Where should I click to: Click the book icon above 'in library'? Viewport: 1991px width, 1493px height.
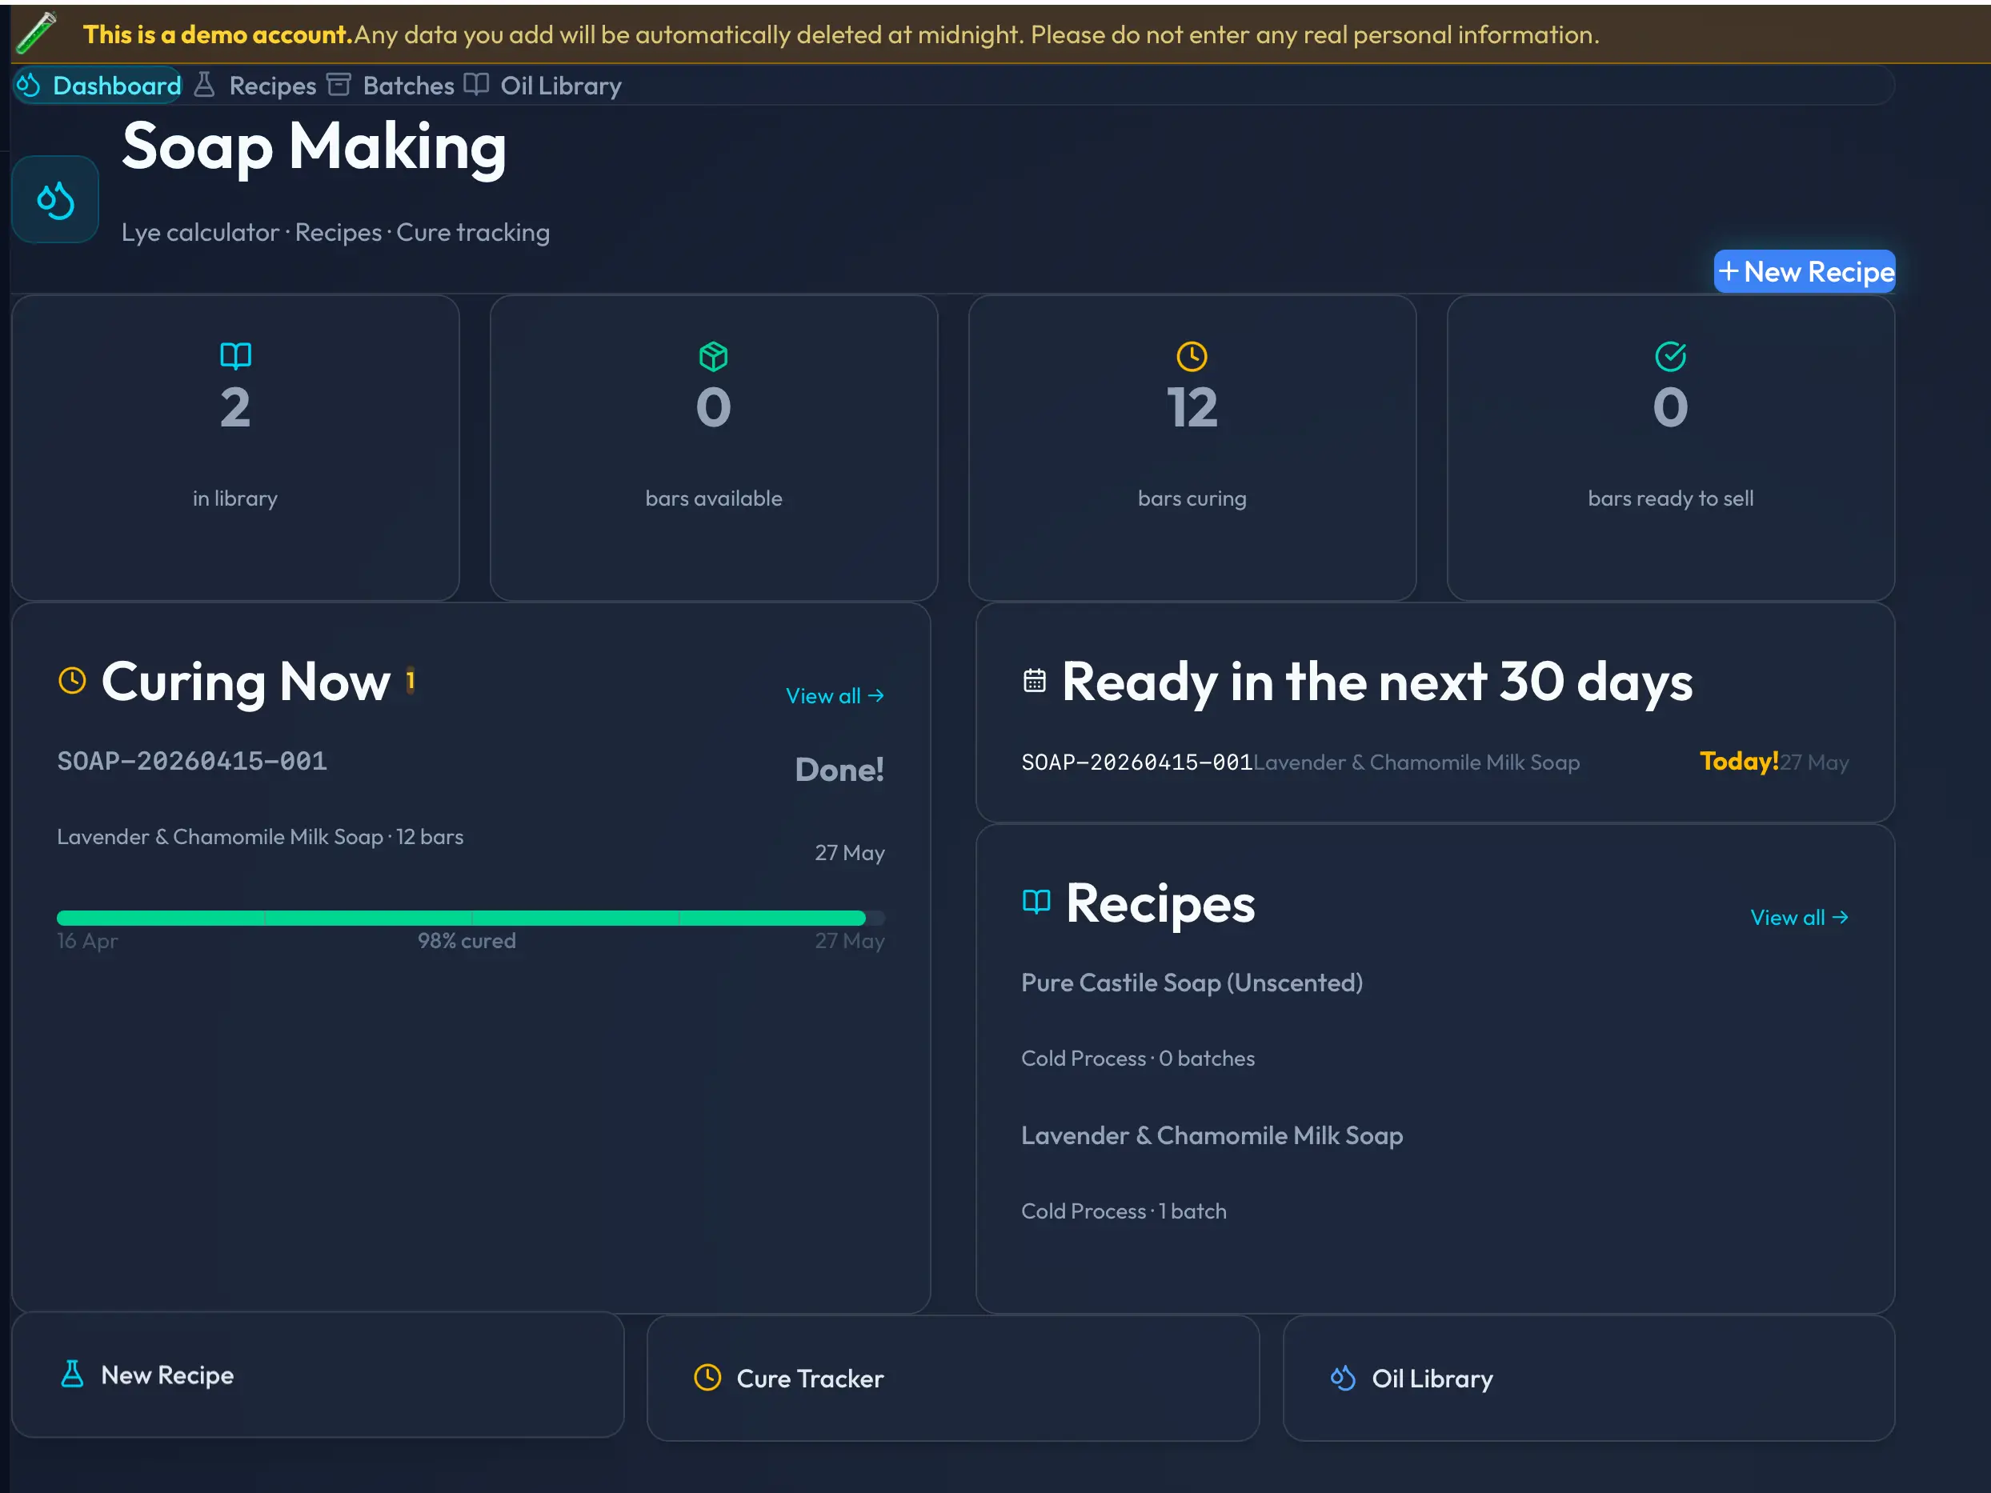coord(236,356)
